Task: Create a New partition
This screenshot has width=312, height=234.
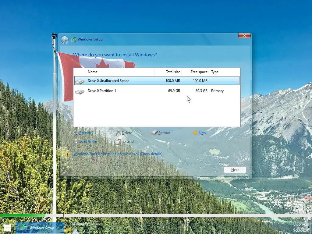Action: 202,133
